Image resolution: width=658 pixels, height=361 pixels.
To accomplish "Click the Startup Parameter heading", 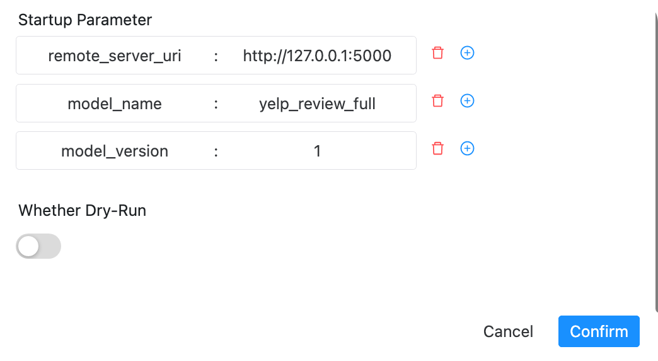I will click(85, 20).
